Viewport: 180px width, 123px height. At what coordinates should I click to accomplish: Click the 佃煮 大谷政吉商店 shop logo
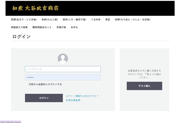(x=35, y=8)
